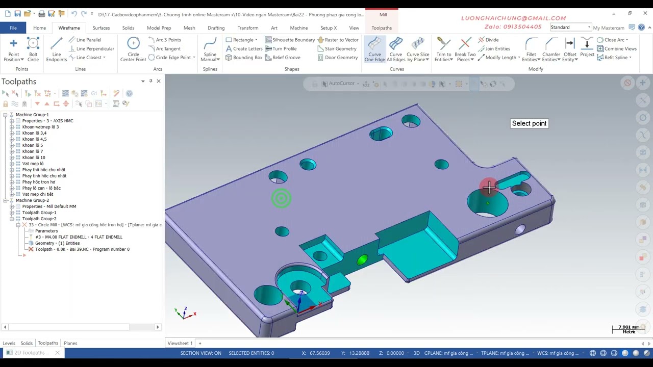This screenshot has width=653, height=367.
Task: Click the Offset Entity tool
Action: tap(570, 49)
